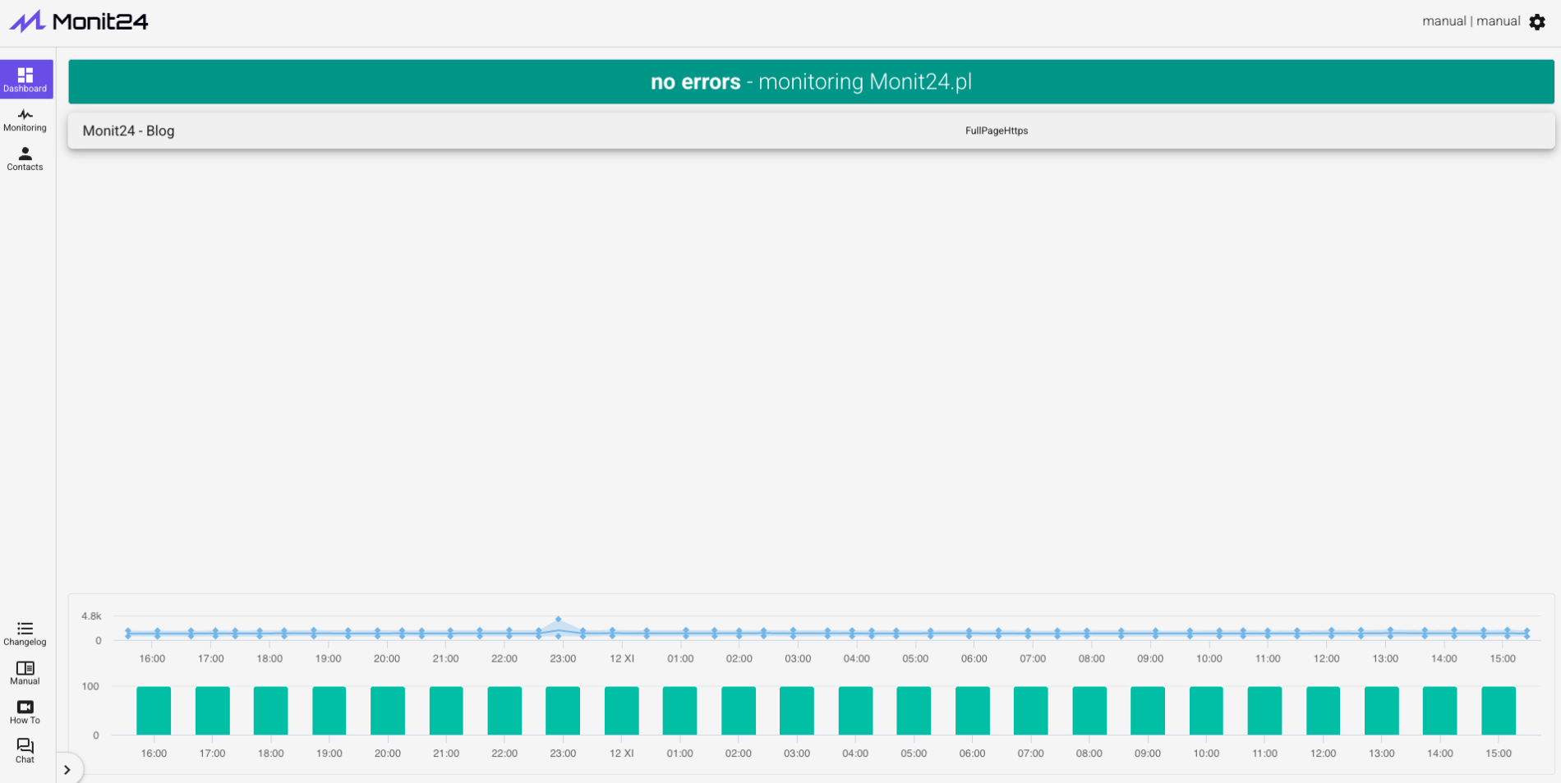1561x783 pixels.
Task: Click the Monit24 logo
Action: click(x=79, y=21)
